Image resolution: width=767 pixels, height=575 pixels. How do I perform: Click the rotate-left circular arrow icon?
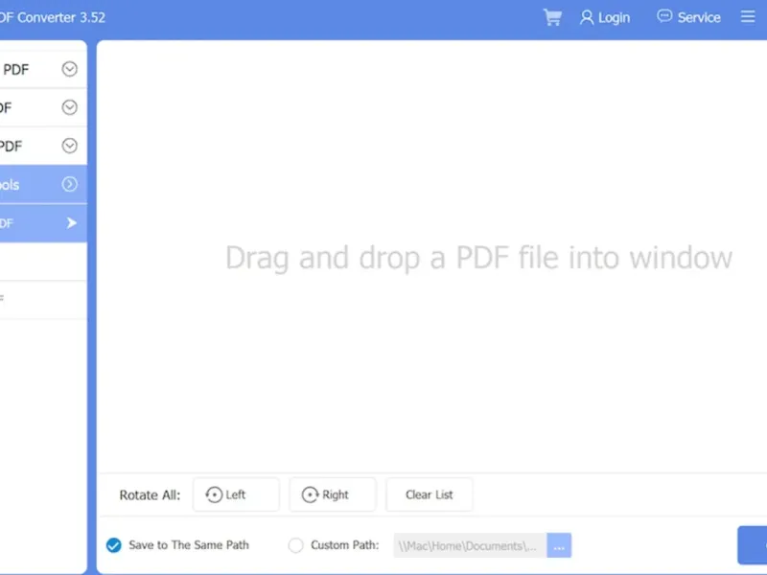pyautogui.click(x=214, y=494)
